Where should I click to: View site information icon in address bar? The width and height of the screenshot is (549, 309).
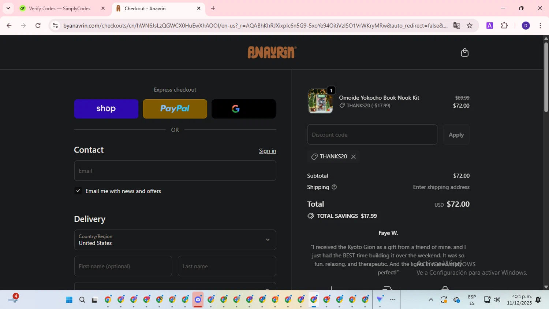click(x=55, y=26)
